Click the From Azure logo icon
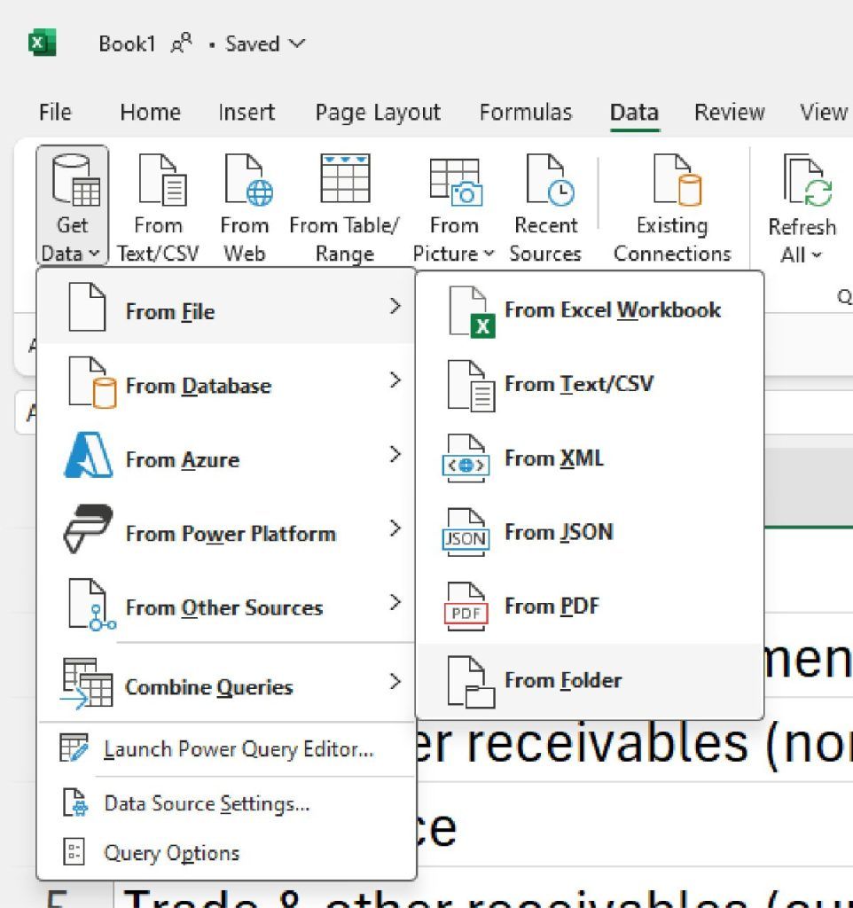Screen dimensions: 853x908 click(x=88, y=455)
